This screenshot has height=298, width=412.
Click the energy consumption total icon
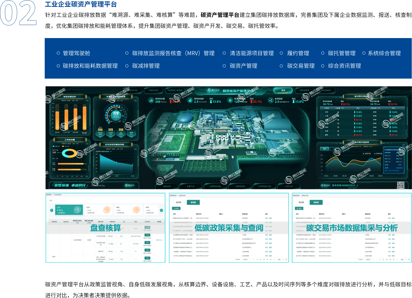pos(230,101)
